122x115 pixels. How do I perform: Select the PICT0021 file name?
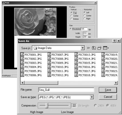[111, 63]
